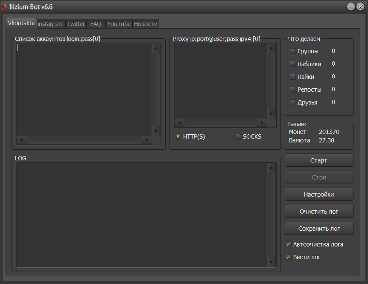Click inside the LOG output area
This screenshot has width=368, height=284.
click(141, 214)
